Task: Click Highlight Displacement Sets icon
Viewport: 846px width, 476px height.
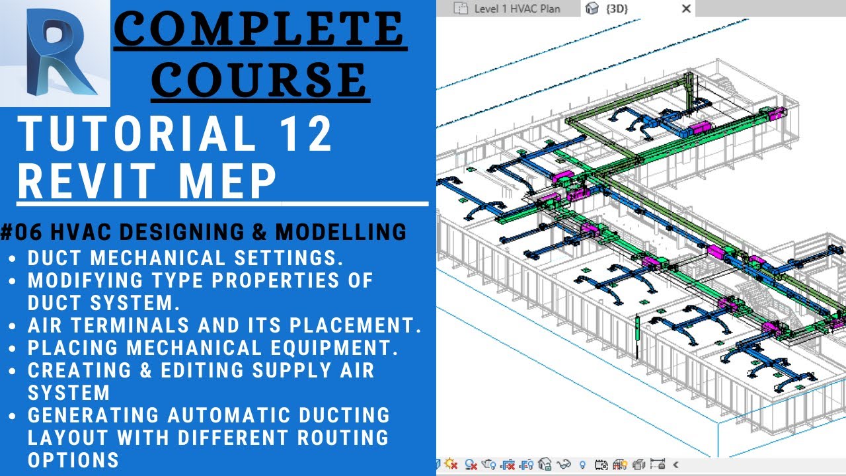Action: point(639,465)
